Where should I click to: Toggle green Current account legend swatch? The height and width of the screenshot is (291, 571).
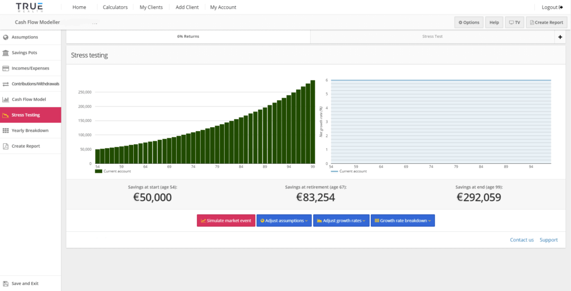tap(98, 171)
